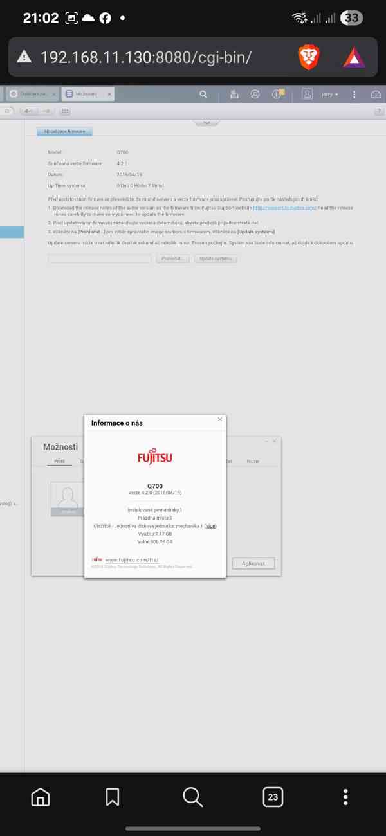Close the Možnosti taskbar tab

(x=109, y=94)
